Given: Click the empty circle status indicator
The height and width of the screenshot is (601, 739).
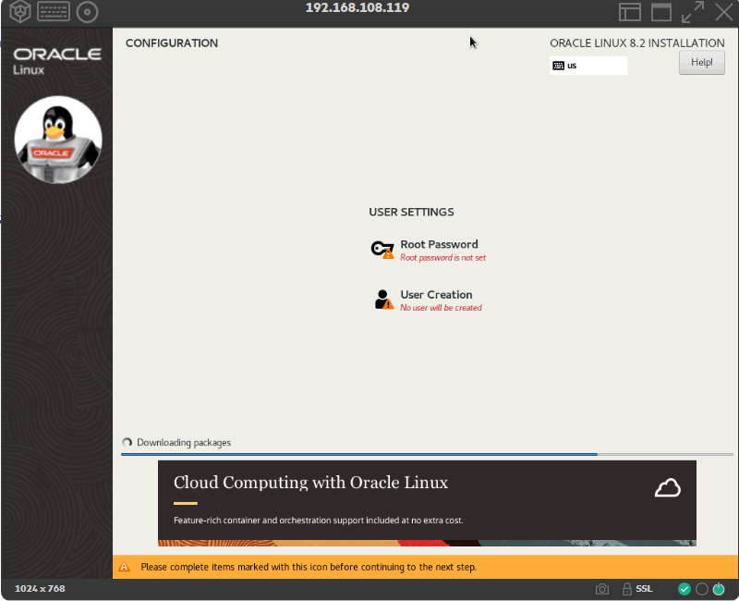Looking at the screenshot, I should (x=702, y=589).
